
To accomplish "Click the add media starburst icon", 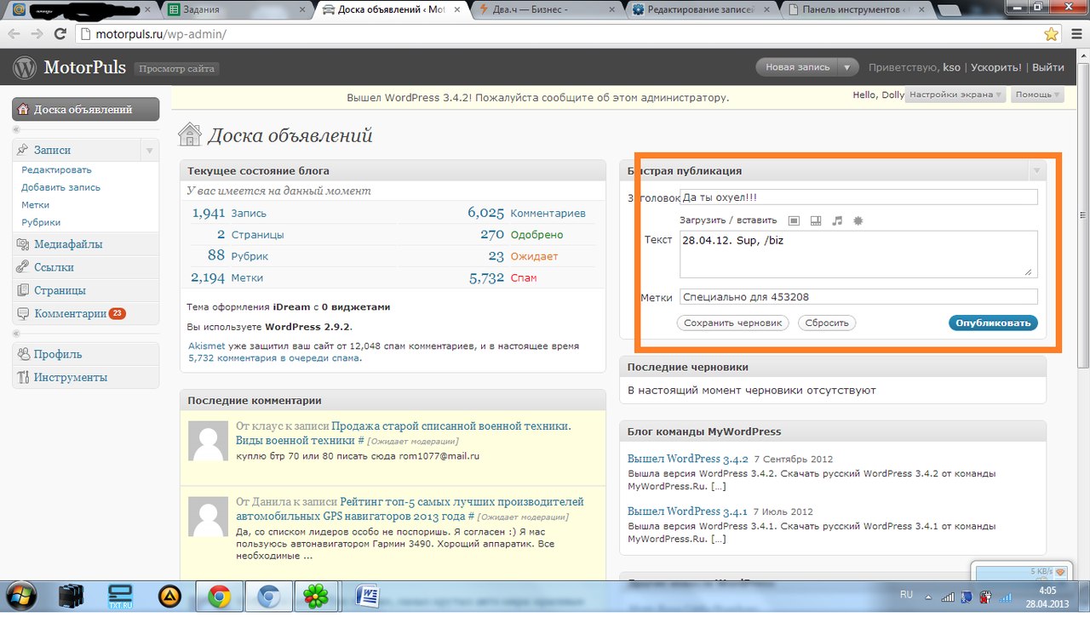I will point(858,220).
